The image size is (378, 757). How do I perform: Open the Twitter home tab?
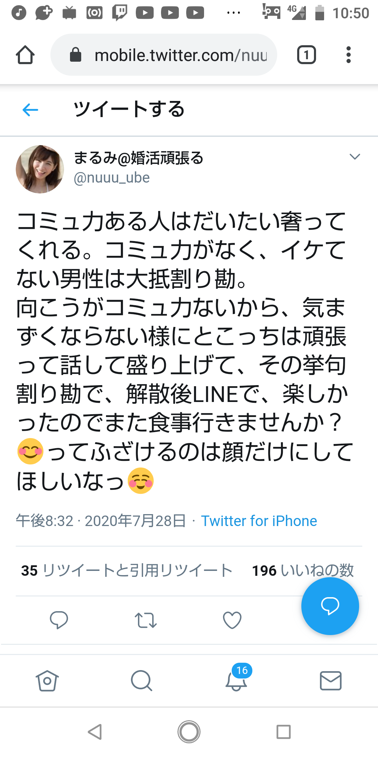(x=47, y=681)
